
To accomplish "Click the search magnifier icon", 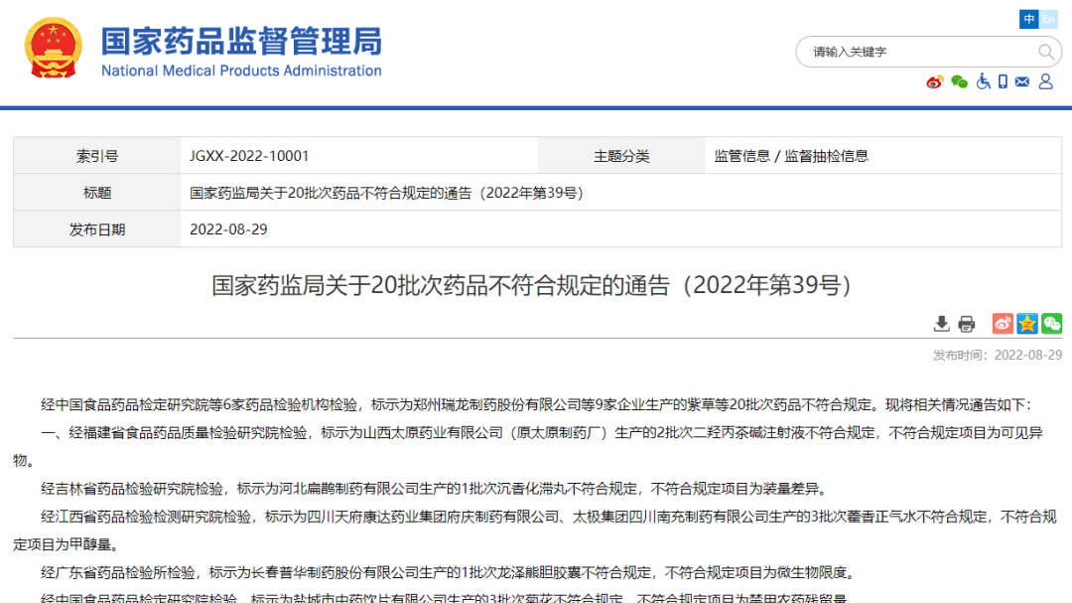I will point(1046,52).
